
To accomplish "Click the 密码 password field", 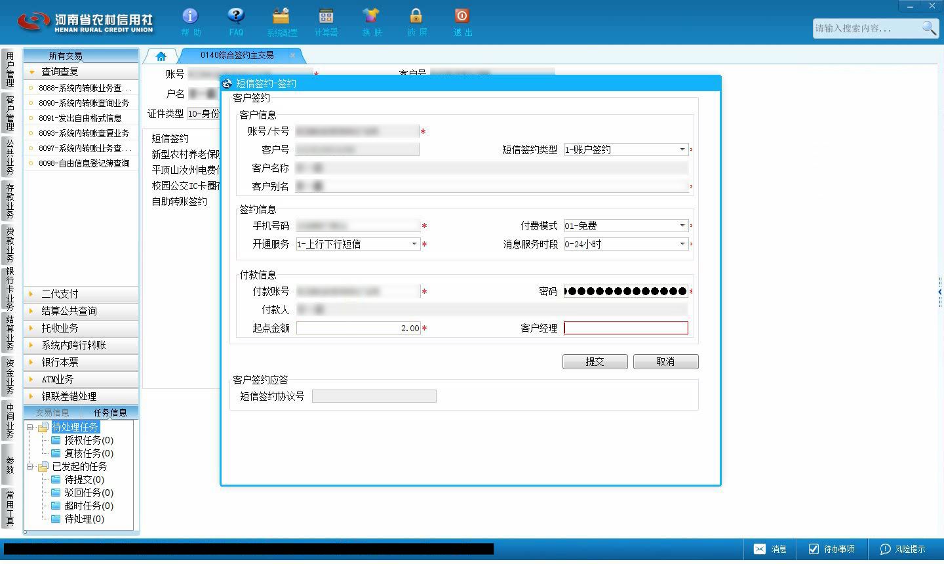I will coord(626,291).
